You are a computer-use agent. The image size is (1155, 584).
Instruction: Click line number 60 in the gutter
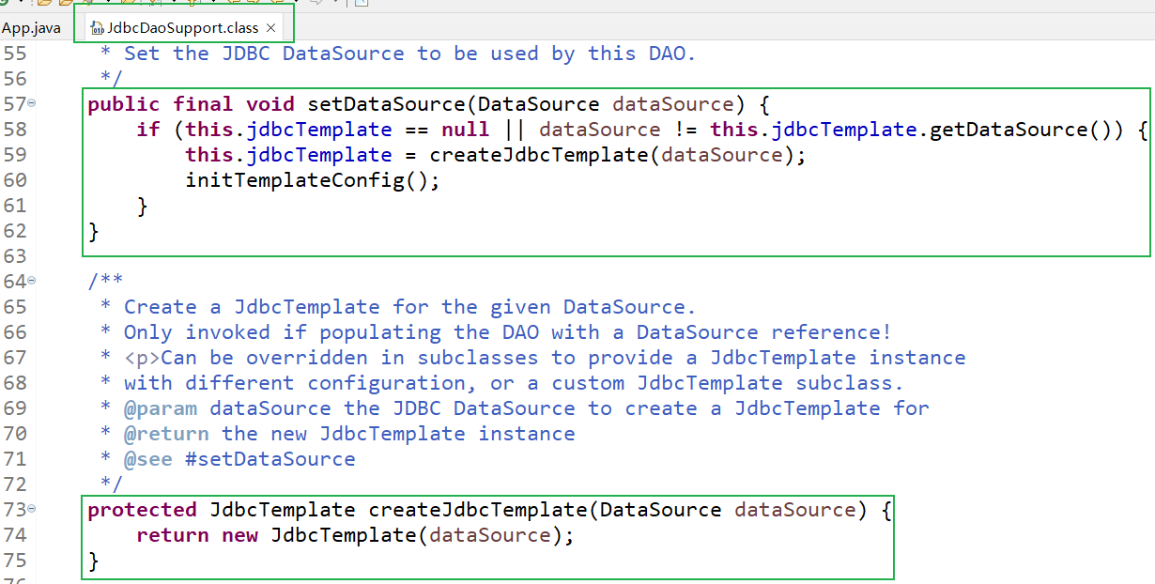coord(15,179)
